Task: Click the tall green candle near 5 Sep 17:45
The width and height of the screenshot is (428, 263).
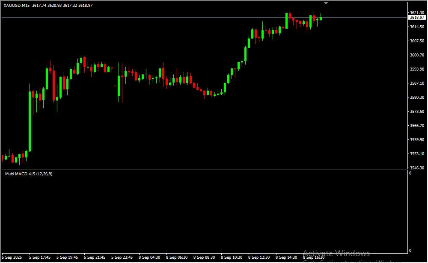Action: pyautogui.click(x=30, y=121)
